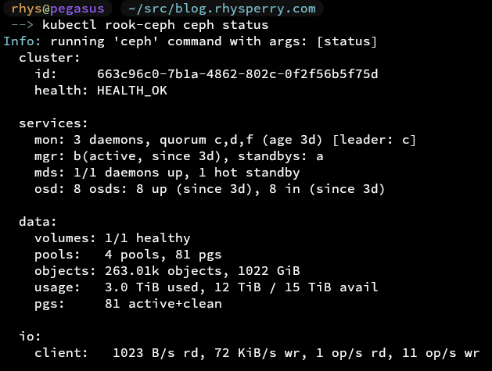Click the data: heading
The image size is (492, 371).
[x=38, y=222]
